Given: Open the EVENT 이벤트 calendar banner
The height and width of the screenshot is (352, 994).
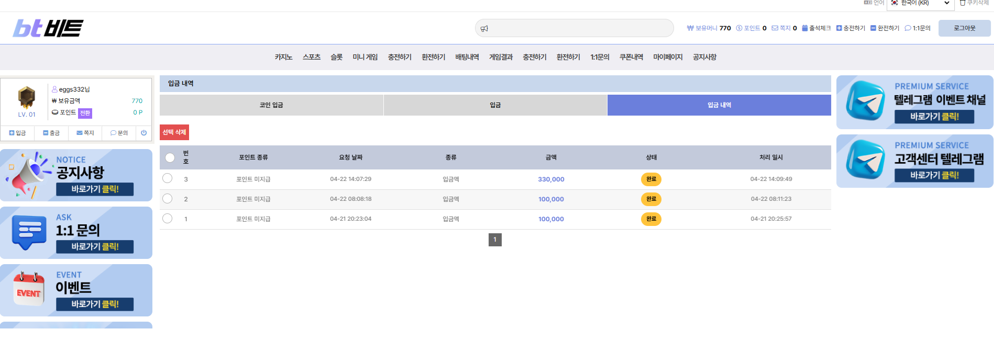Looking at the screenshot, I should 76,290.
